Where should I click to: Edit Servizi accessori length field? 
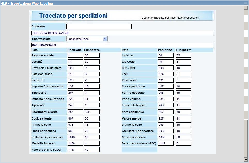coord(184,137)
